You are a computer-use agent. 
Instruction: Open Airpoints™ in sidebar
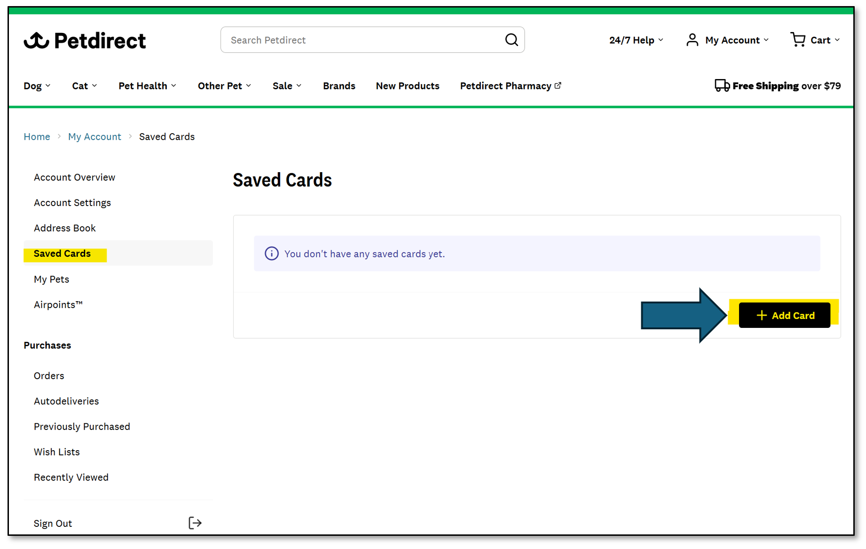58,305
